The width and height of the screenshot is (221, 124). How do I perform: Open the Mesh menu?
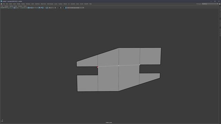click(33, 4)
